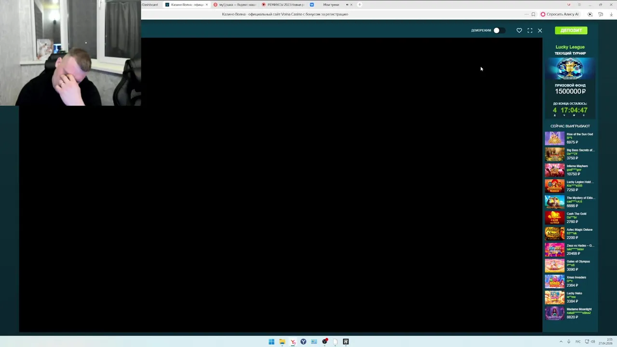Image resolution: width=617 pixels, height=347 pixels.
Task: Open the H app icon on taskbar
Action: coord(346,342)
